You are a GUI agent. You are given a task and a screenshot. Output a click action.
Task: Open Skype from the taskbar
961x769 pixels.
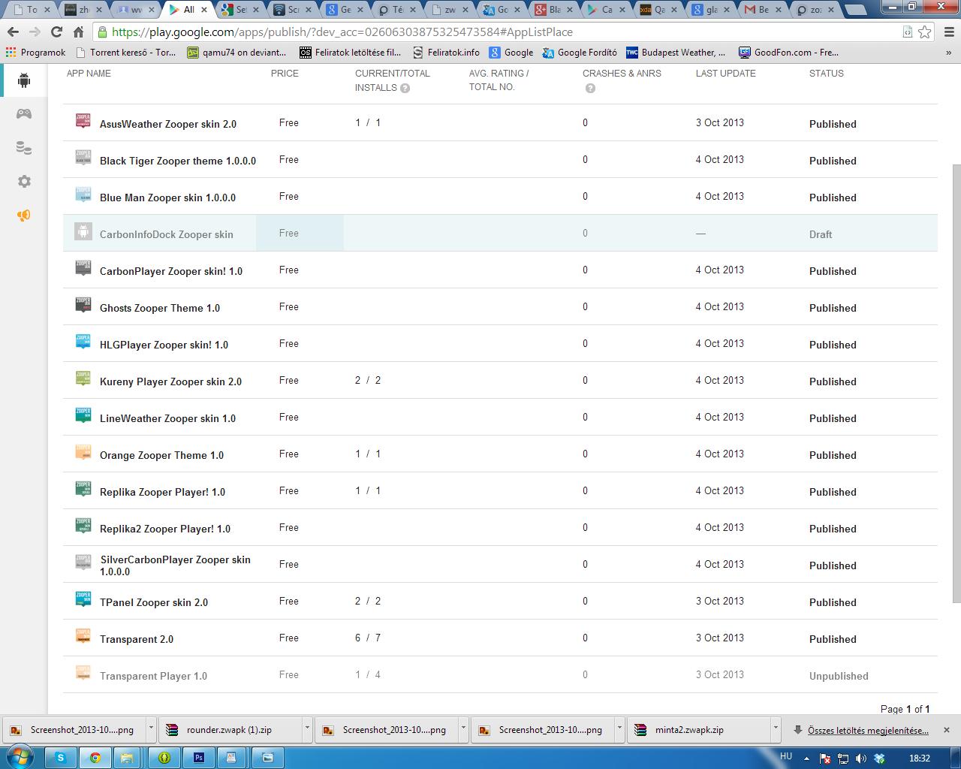tap(60, 758)
